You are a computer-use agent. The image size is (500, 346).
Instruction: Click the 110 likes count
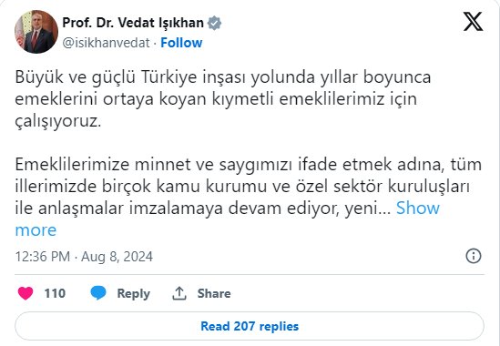pyautogui.click(x=55, y=293)
